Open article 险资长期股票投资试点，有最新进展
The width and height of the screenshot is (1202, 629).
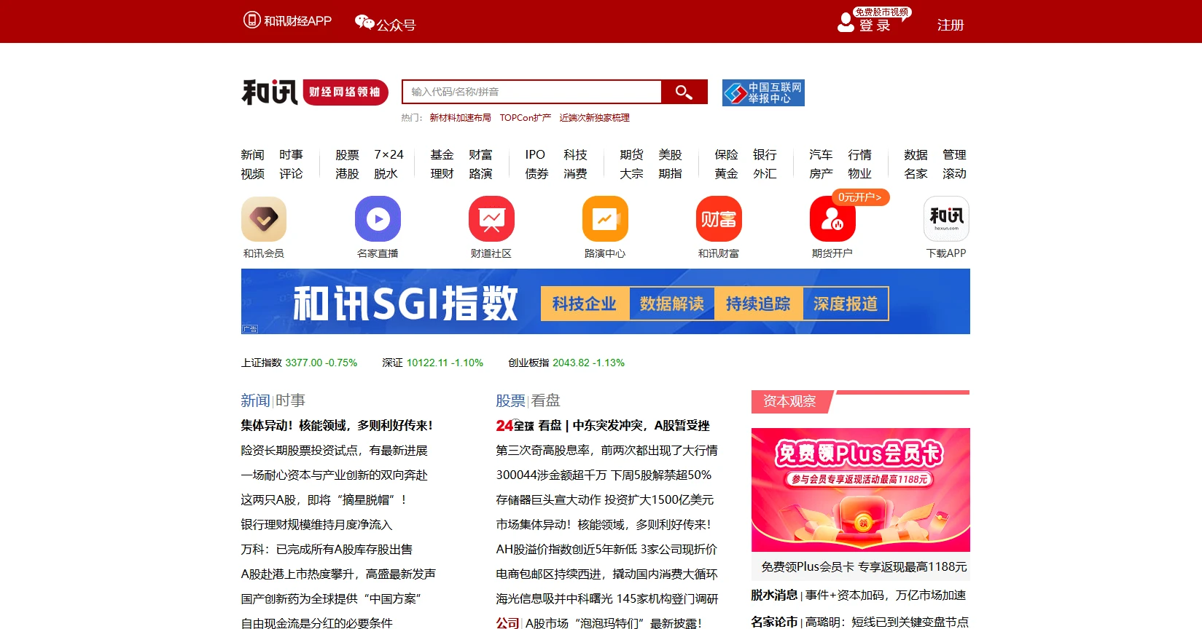pos(335,450)
